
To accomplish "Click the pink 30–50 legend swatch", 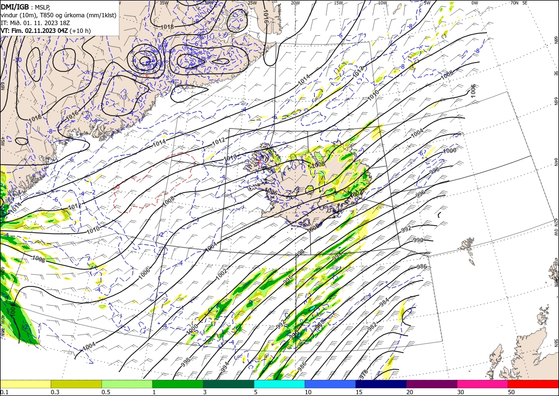I will [483, 384].
